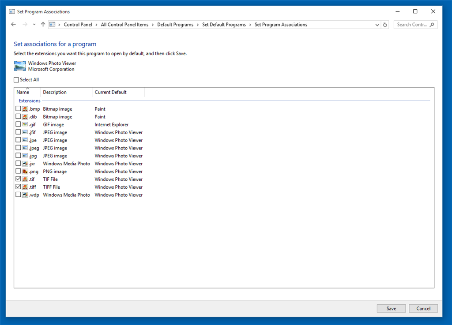Refresh the address bar location
The image size is (452, 325).
[385, 25]
